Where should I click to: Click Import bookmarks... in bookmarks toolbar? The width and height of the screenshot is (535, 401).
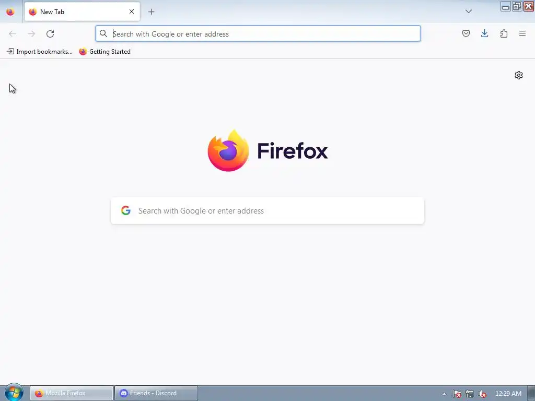pyautogui.click(x=40, y=52)
